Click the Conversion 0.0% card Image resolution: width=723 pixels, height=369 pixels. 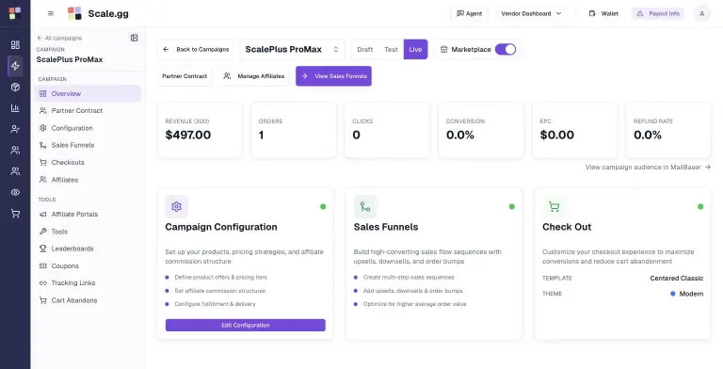(x=481, y=131)
